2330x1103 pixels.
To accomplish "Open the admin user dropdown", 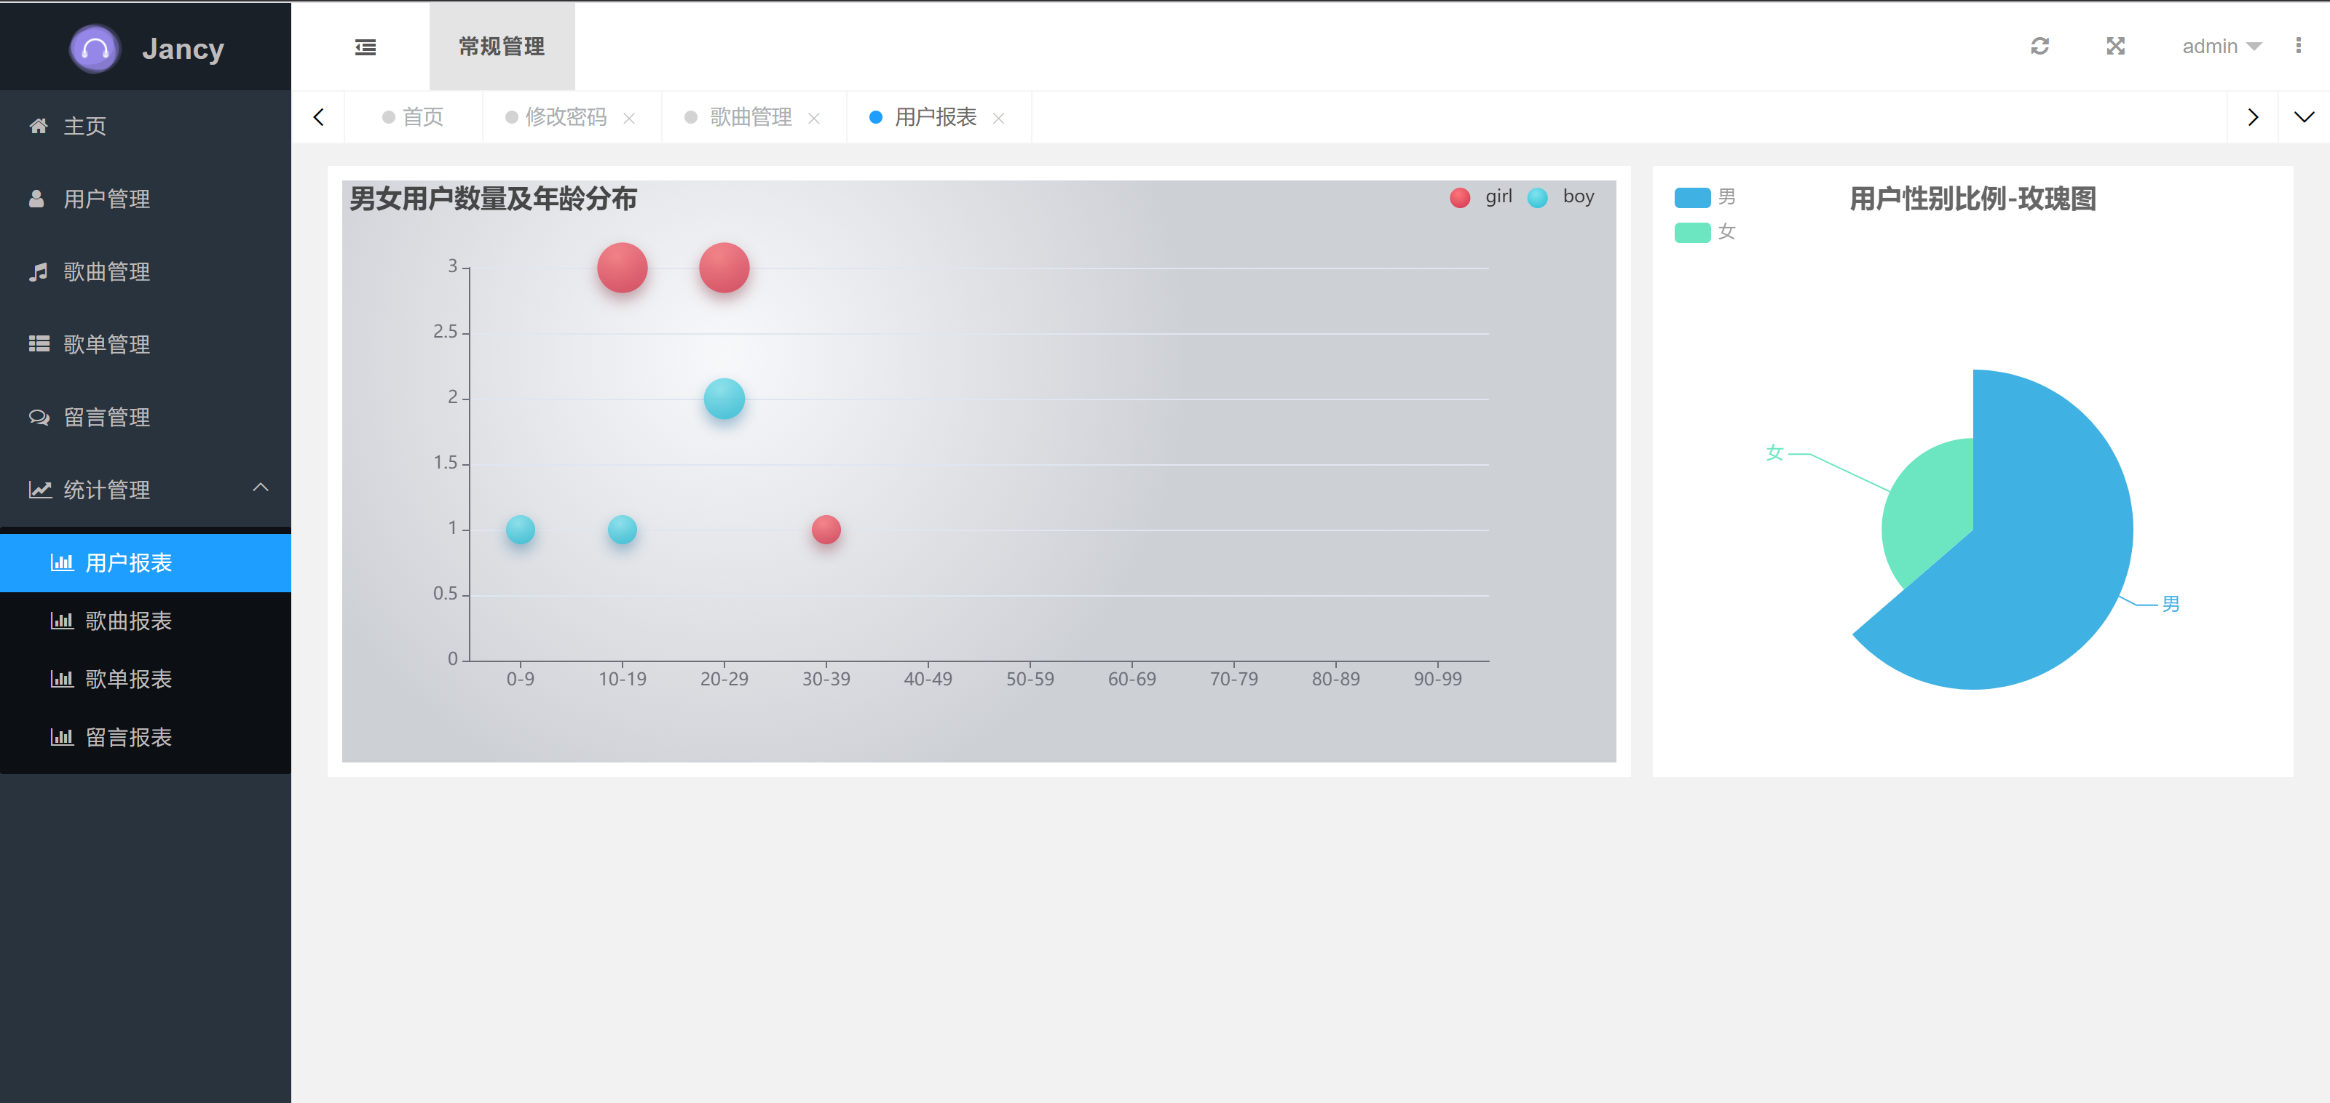I will point(2221,46).
